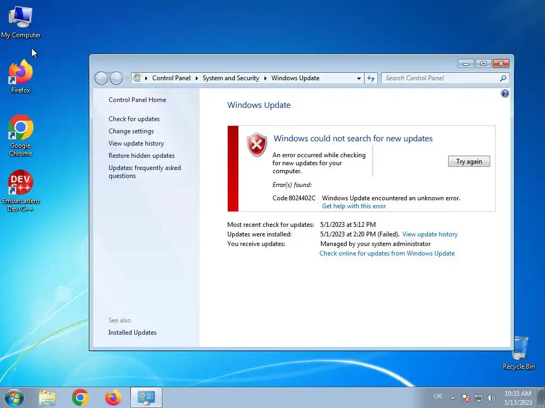Click Check online for updates from Windows Update

click(387, 253)
